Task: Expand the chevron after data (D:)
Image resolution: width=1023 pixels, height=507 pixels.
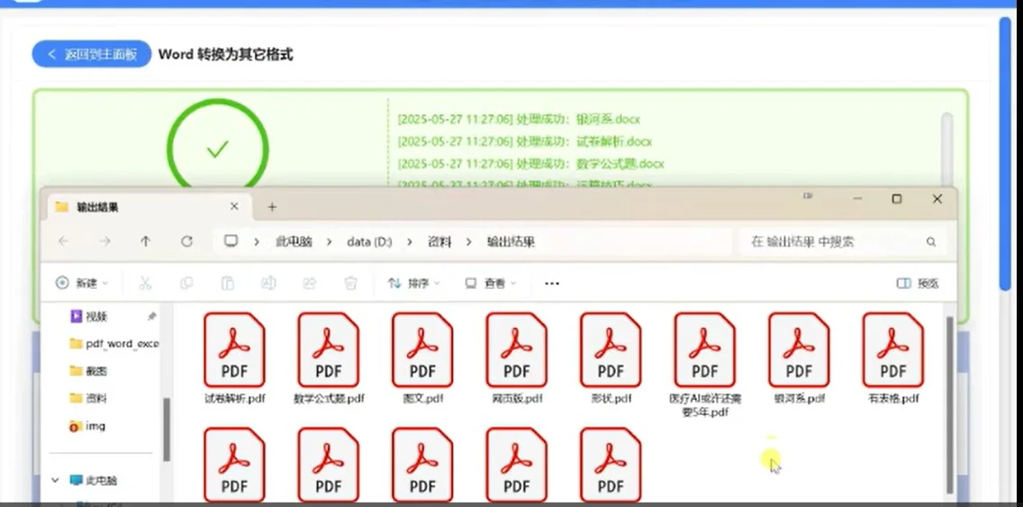Action: (410, 242)
